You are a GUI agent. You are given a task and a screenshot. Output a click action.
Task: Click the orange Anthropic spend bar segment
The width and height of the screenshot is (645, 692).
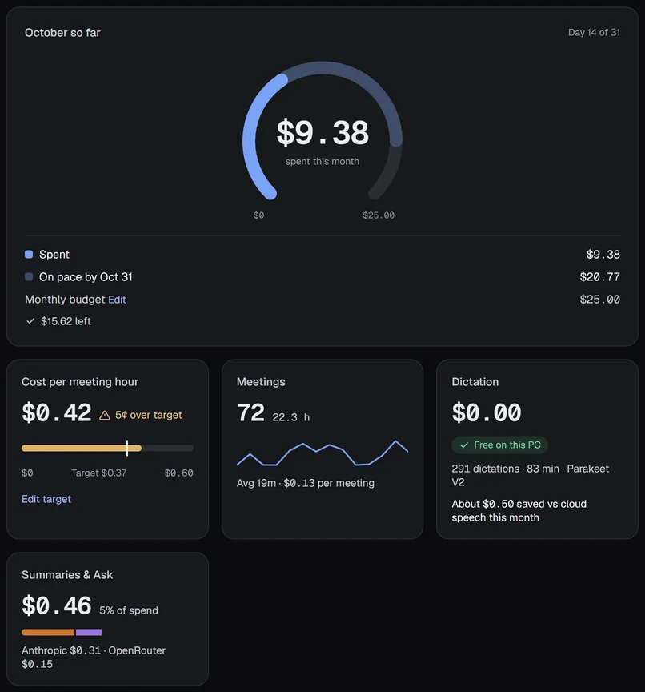coord(48,633)
